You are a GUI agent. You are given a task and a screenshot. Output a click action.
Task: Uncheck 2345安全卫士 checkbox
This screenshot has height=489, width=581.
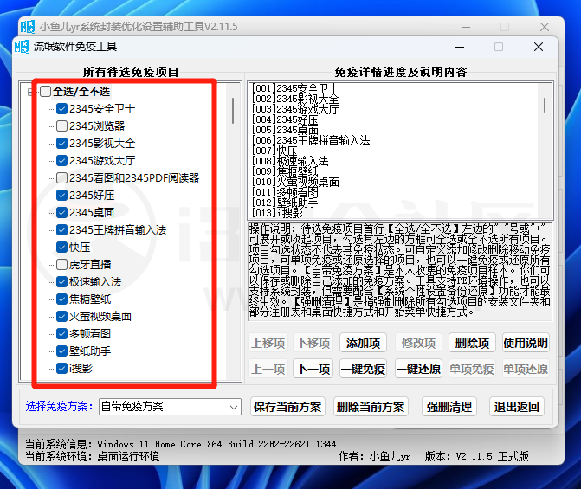click(61, 109)
